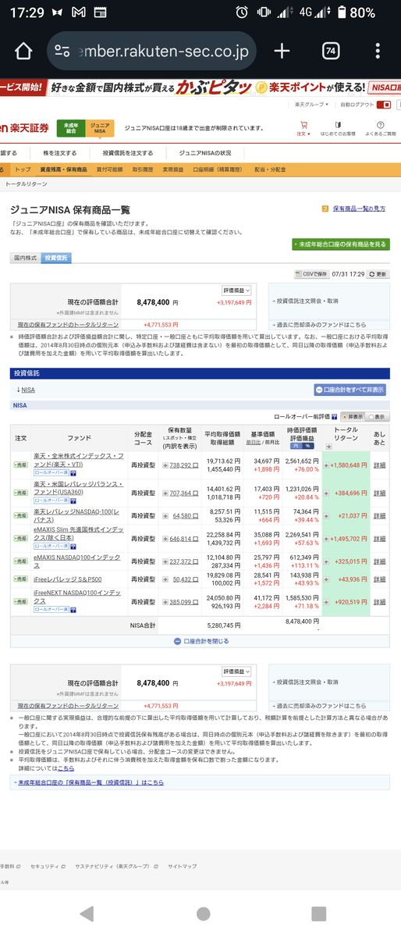Open the 注文 cart icon in header
The height and width of the screenshot is (937, 401).
[x=303, y=129]
